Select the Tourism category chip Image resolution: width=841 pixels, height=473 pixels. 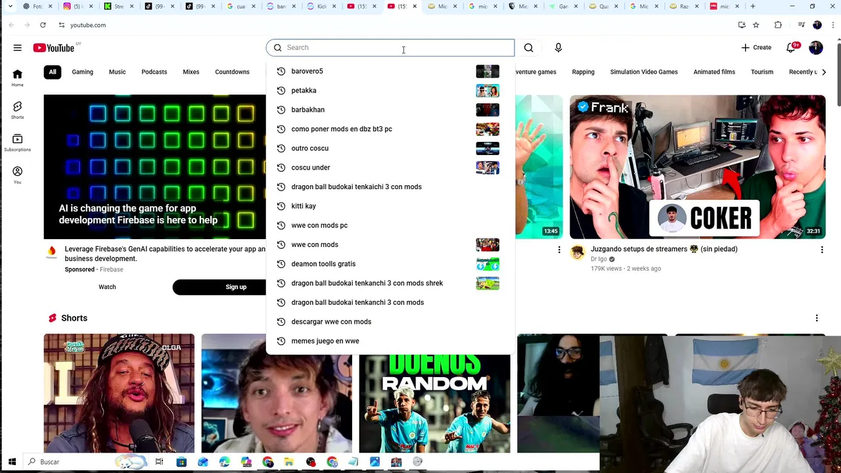click(762, 72)
